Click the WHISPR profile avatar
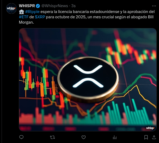Screen dimensions: 159x143 click(x=11, y=8)
